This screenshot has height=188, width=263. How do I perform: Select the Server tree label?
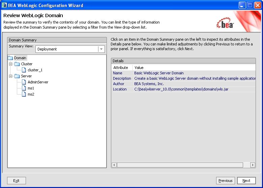point(26,76)
